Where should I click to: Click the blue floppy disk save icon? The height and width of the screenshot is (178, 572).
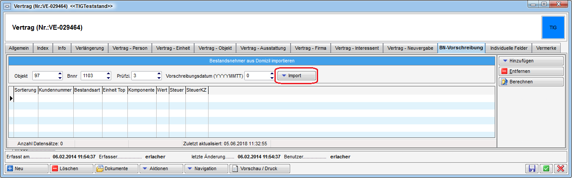click(532, 168)
